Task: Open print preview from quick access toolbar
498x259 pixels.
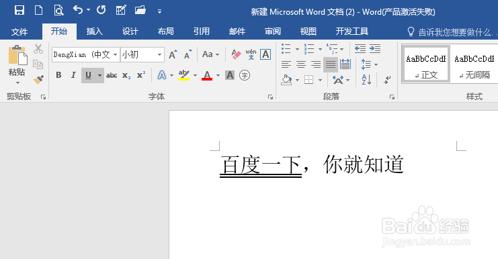Action: click(58, 11)
